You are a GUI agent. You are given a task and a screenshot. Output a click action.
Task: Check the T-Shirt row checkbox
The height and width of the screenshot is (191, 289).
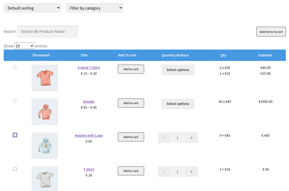15,169
